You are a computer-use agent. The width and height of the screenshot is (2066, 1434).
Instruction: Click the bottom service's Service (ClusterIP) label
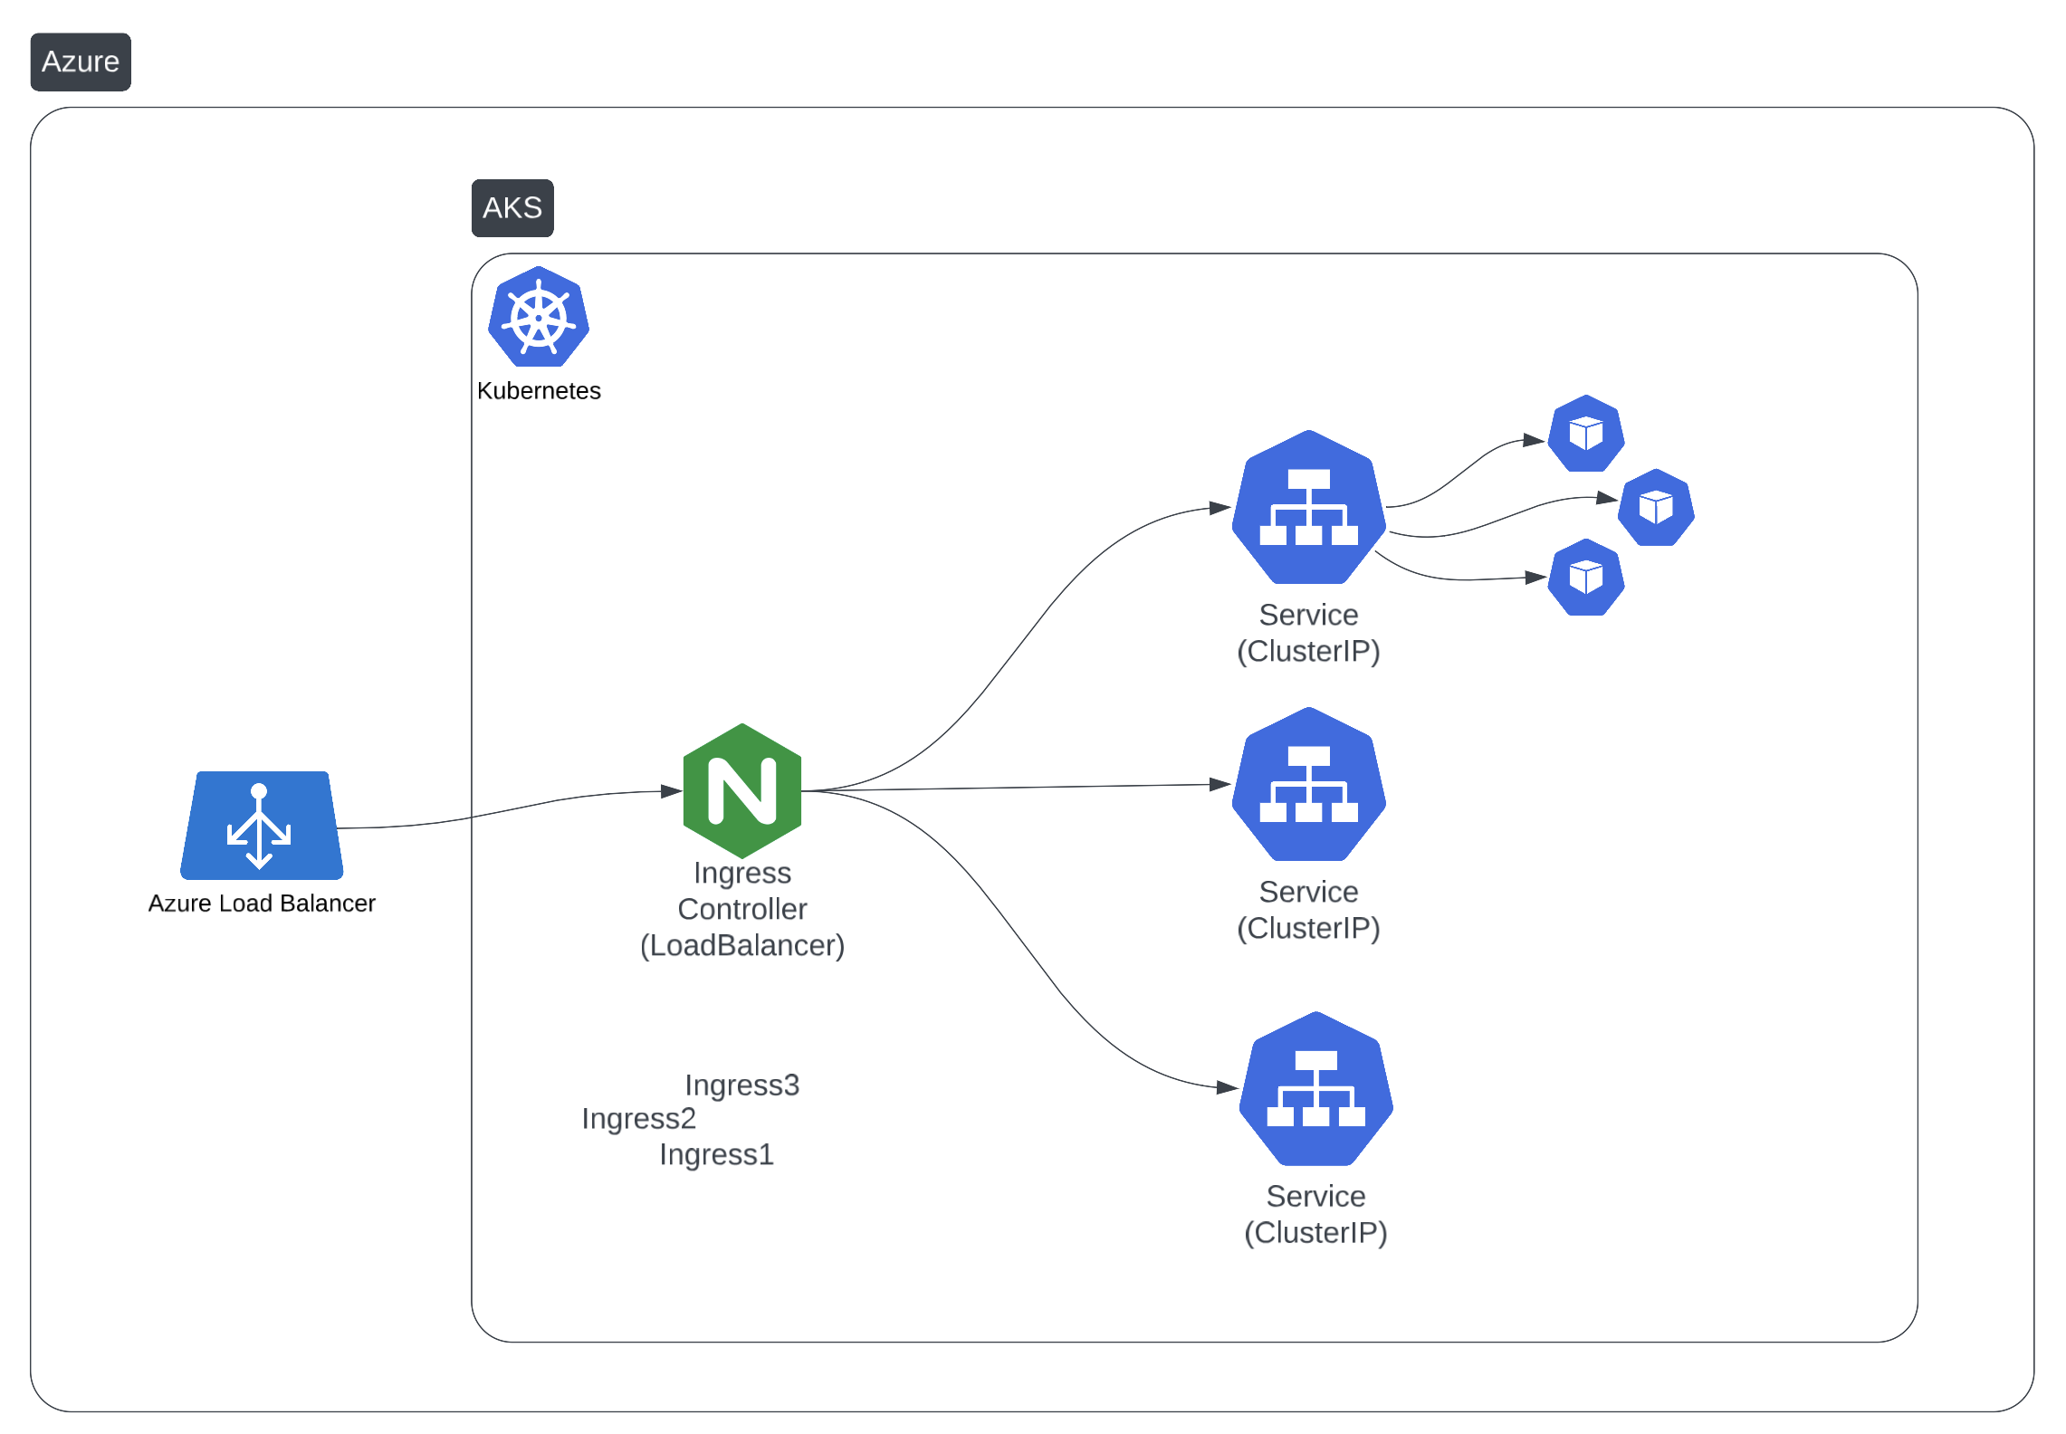(x=1315, y=1214)
